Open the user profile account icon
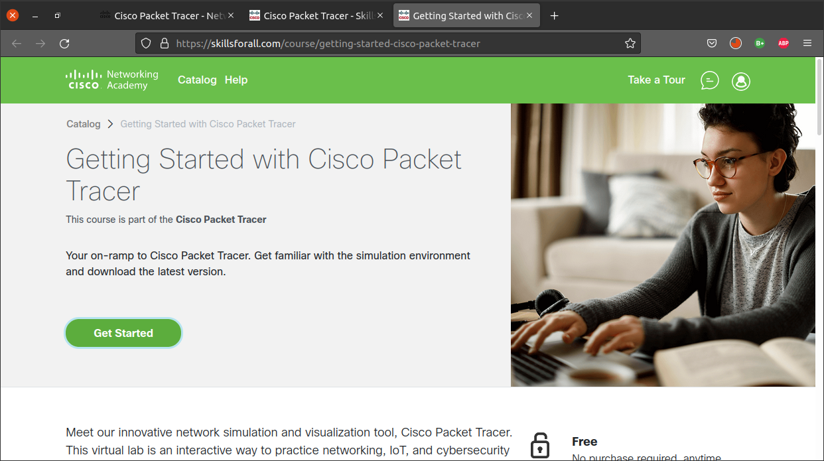 coord(740,81)
